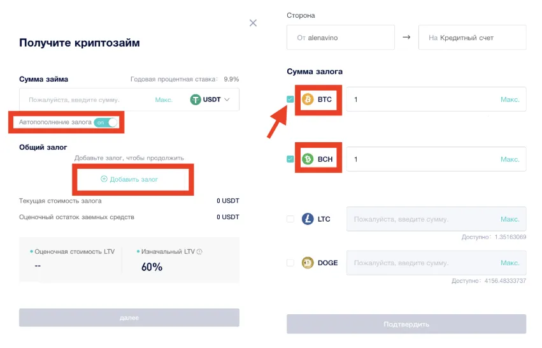Click the Dogecoin DOGE coin icon
Screen dimensions: 542x348
click(308, 263)
